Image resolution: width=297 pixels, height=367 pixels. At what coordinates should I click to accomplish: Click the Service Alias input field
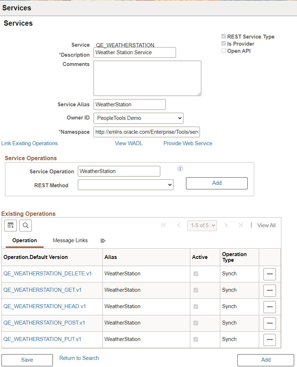[130, 105]
